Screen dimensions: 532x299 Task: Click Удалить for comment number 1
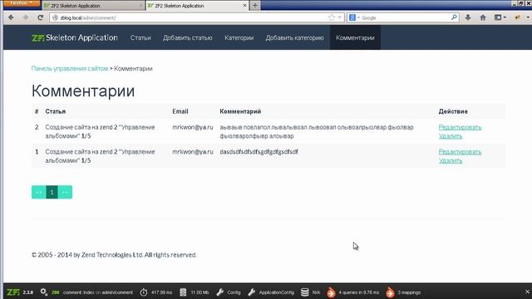click(x=451, y=160)
